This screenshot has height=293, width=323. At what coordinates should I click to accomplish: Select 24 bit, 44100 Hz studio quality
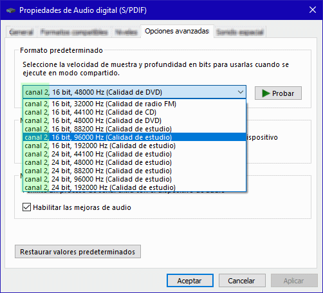pos(134,154)
